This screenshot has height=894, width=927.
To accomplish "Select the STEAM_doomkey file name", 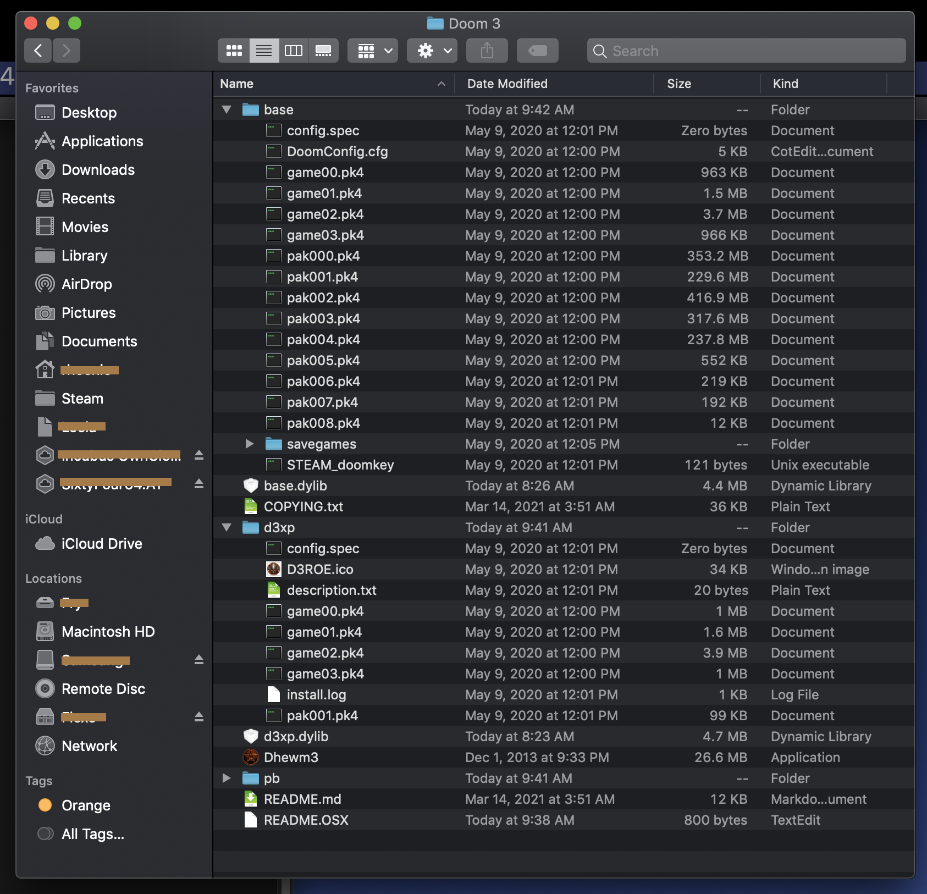I will (x=340, y=465).
